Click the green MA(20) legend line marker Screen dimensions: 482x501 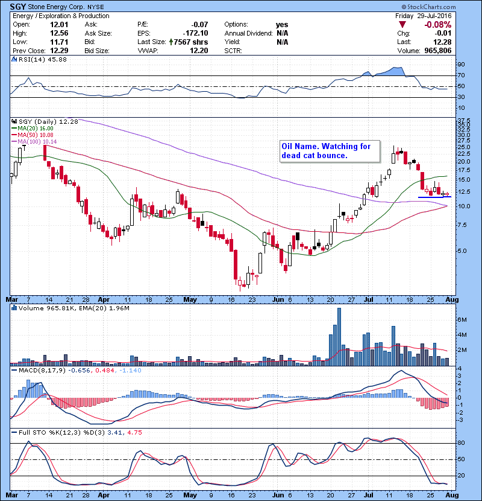[14, 129]
